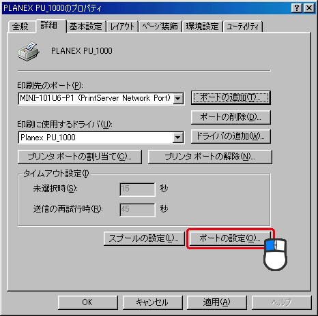The width and height of the screenshot is (318, 316).
Task: Switch to the 全般 tab
Action: (x=20, y=27)
